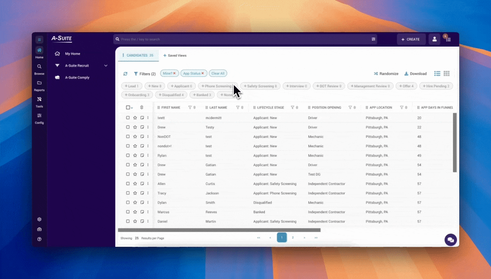Click the search filter options icon in search bar
This screenshot has width=491, height=279.
coord(373,39)
